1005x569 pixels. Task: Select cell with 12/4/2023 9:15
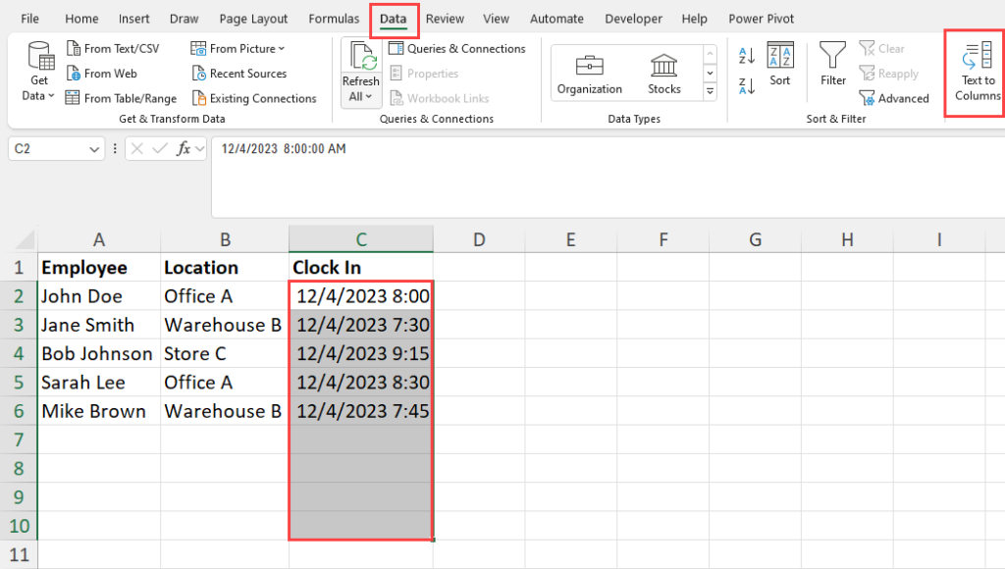[361, 354]
